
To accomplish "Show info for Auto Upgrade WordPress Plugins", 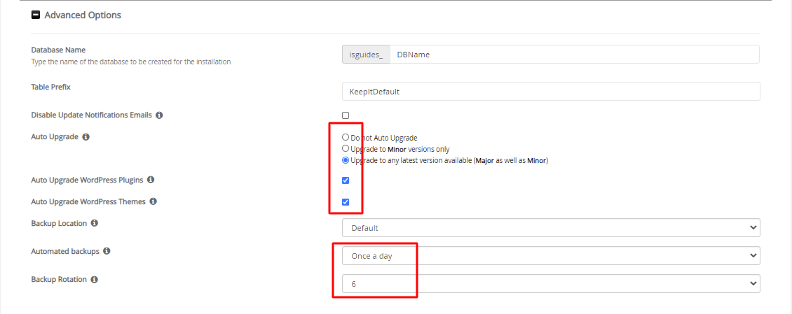I will [x=151, y=180].
